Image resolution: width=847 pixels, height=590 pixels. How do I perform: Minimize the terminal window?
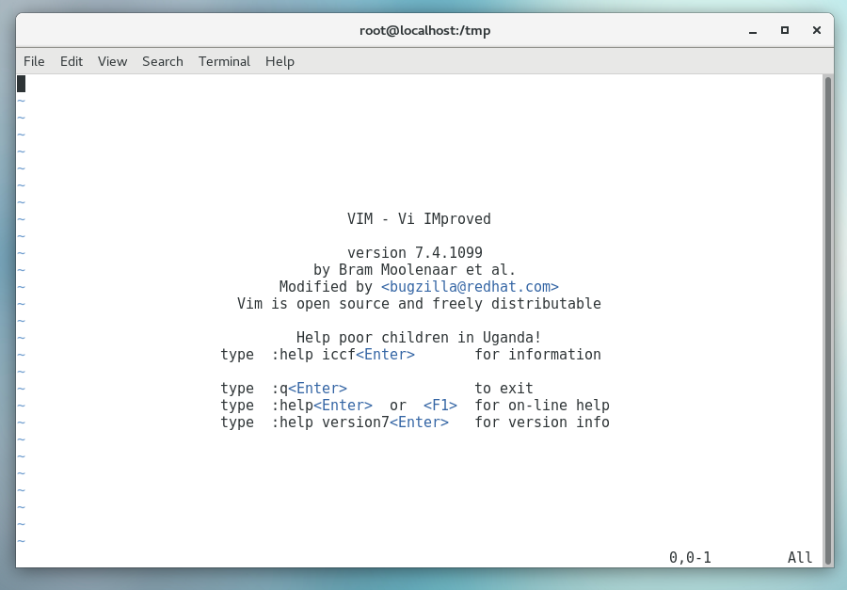click(754, 30)
